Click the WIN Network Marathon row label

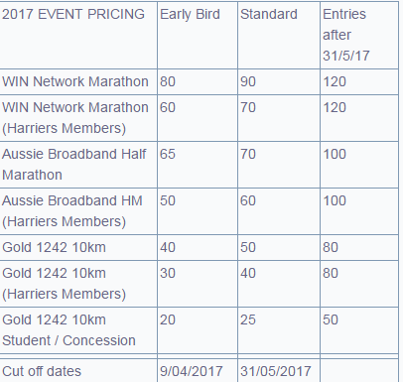75,81
